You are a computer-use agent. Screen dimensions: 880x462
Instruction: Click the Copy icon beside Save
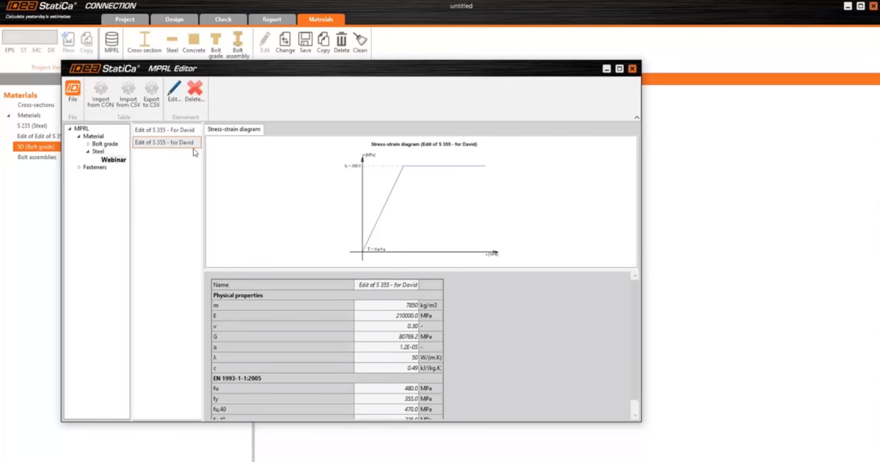pos(323,43)
